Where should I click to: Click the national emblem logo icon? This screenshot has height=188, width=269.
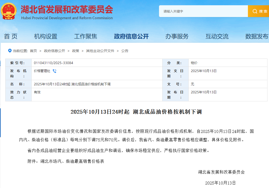(9, 11)
